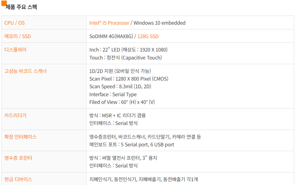295x185 pixels.
Task: Click the 디스플레이 row label
Action: point(16,50)
